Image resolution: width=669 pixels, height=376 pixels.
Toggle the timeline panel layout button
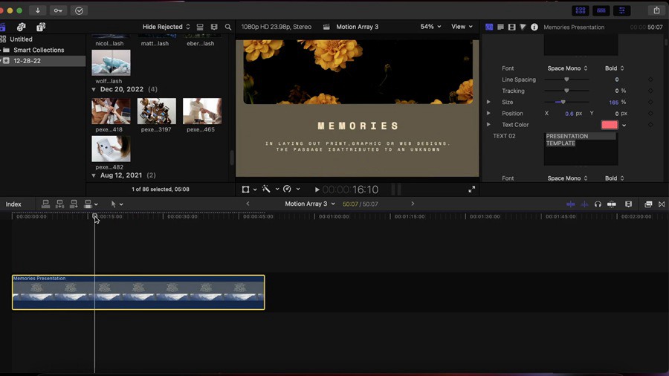click(601, 10)
